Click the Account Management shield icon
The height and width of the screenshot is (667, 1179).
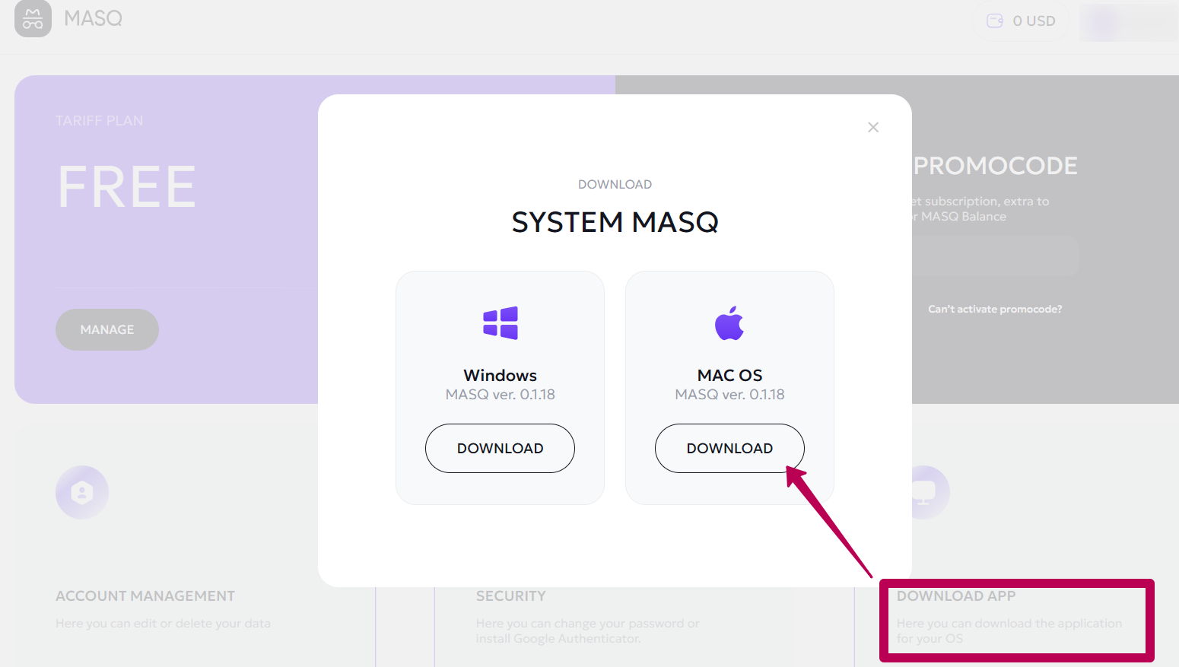click(x=82, y=492)
